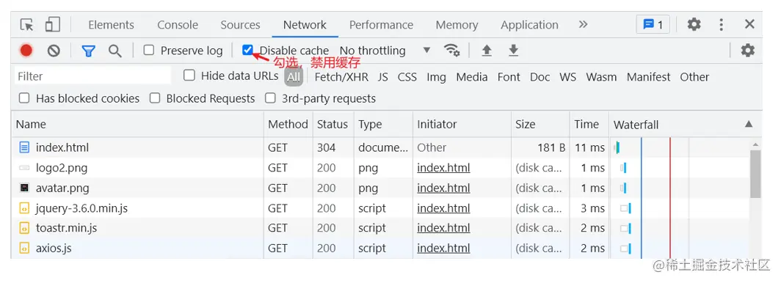This screenshot has height=283, width=781.
Task: Click the export HAR download icon
Action: click(514, 51)
